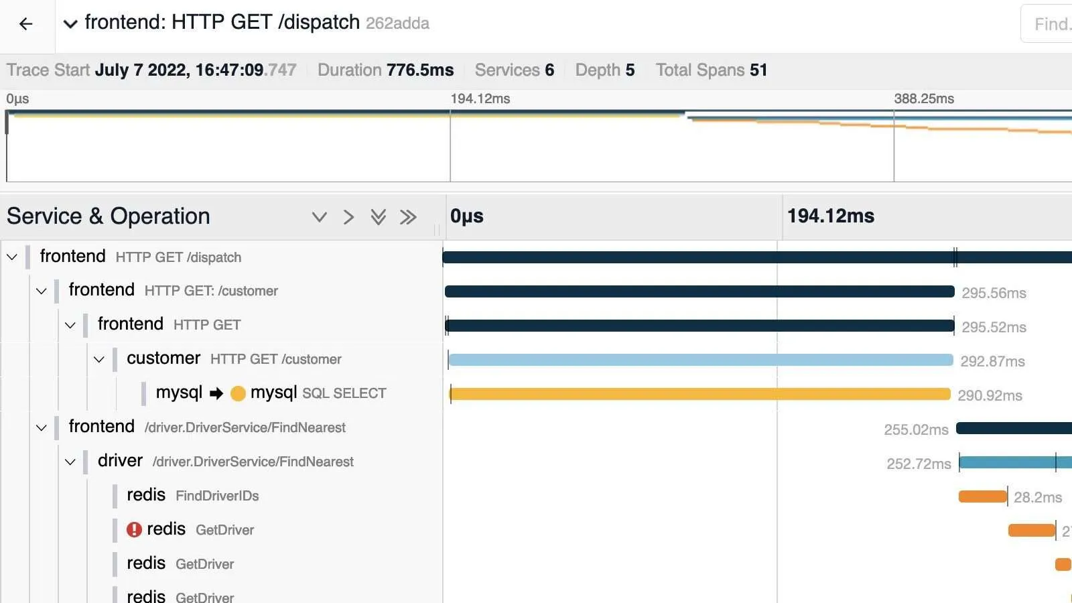Collapse the frontend HTTP GET /dispatch span
This screenshot has height=603, width=1072.
pyautogui.click(x=12, y=257)
